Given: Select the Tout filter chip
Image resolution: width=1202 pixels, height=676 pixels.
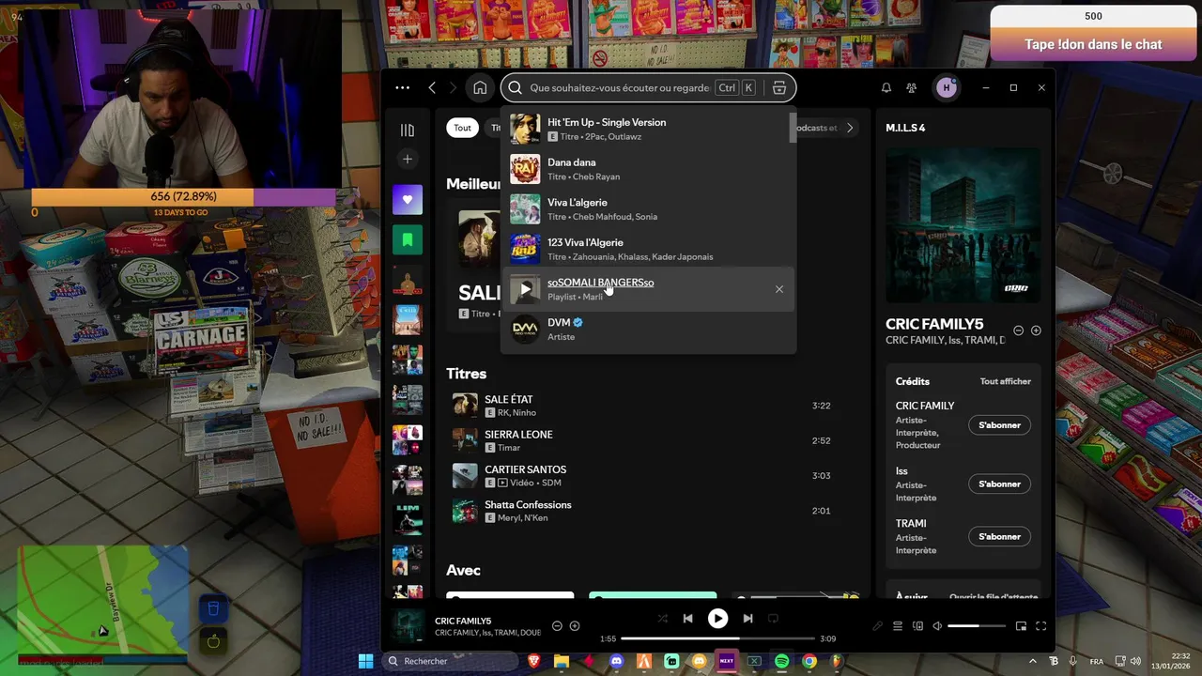Looking at the screenshot, I should (462, 128).
